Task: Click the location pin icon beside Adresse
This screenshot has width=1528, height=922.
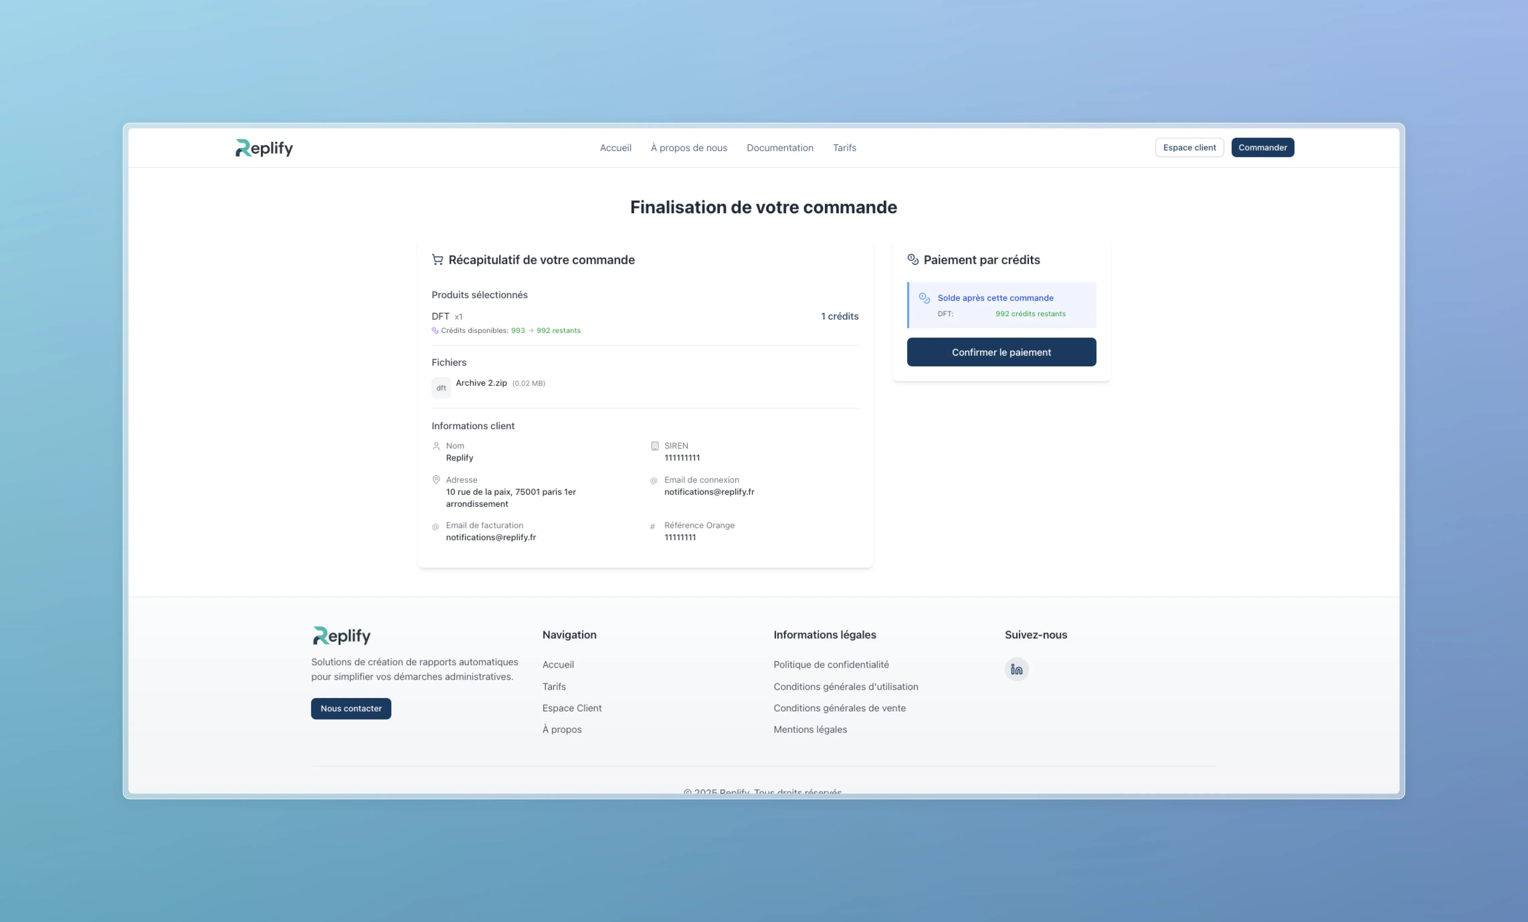Action: 436,480
